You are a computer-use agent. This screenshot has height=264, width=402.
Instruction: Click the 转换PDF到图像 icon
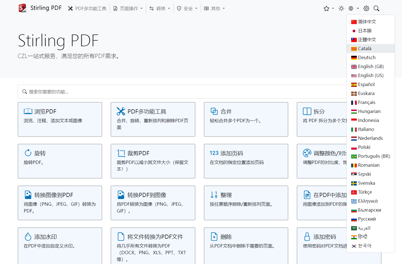pos(121,195)
